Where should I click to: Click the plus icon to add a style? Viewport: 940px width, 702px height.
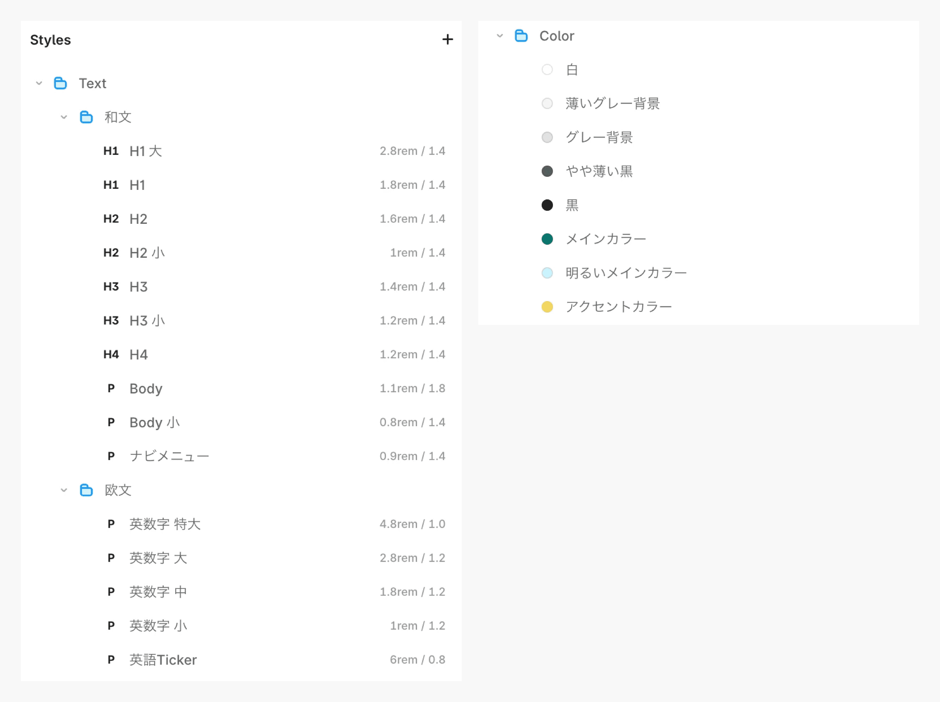pos(447,39)
